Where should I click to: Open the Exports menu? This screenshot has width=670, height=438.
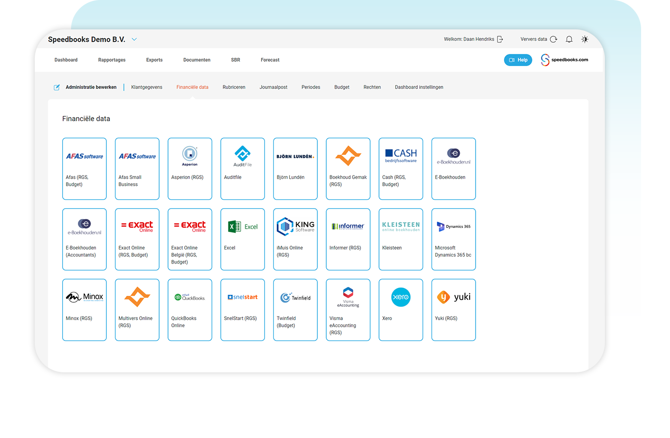click(x=154, y=60)
